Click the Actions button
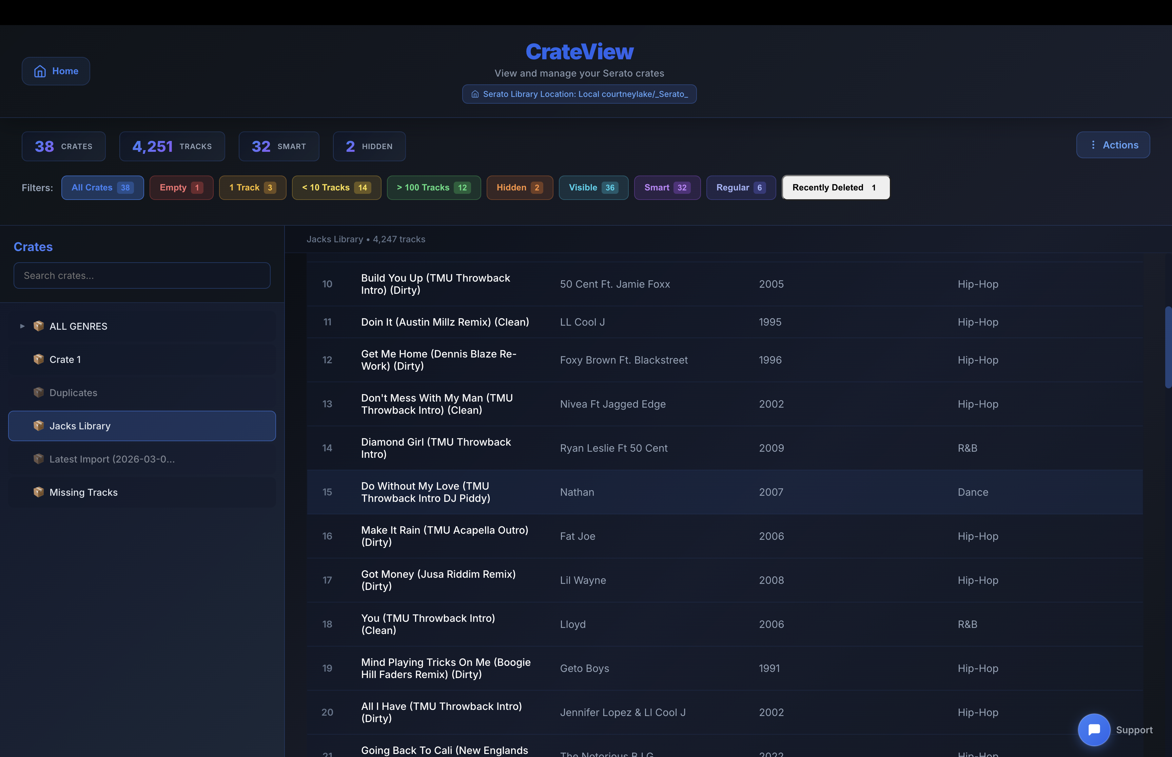The height and width of the screenshot is (757, 1172). 1113,145
